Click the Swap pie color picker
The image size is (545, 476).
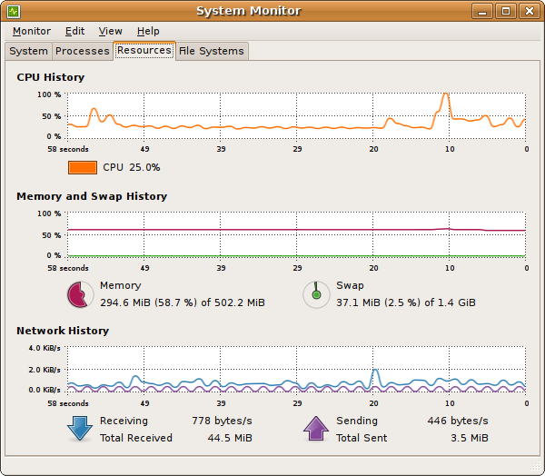316,295
